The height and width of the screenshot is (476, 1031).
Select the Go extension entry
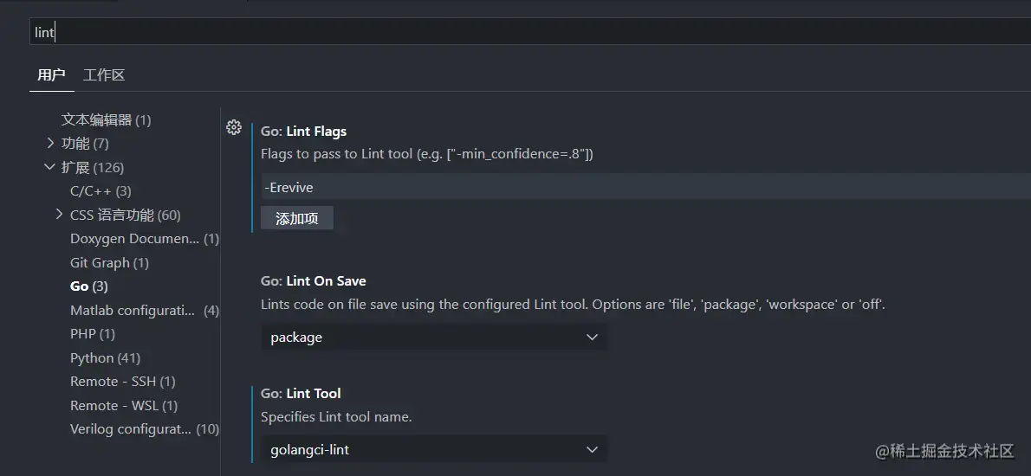88,286
